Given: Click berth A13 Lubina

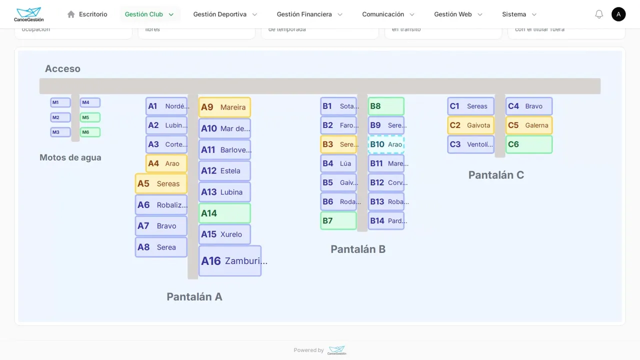Looking at the screenshot, I should (x=224, y=192).
